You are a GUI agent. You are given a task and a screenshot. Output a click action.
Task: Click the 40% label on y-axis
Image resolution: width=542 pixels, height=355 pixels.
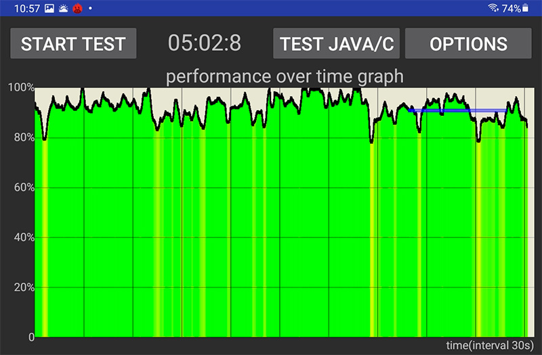coord(22,237)
